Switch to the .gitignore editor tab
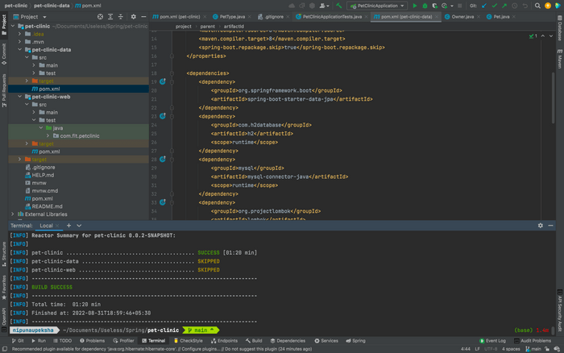The width and height of the screenshot is (564, 353). [273, 17]
